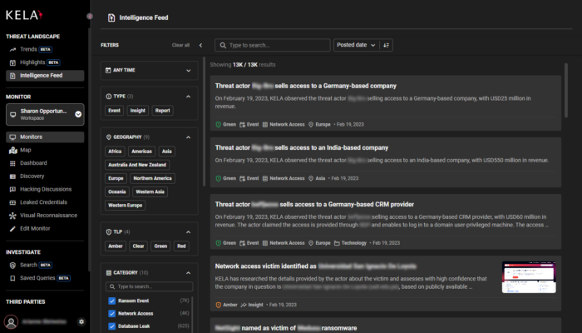Click the Search shield icon under Investigate
This screenshot has height=333, width=582.
point(12,265)
